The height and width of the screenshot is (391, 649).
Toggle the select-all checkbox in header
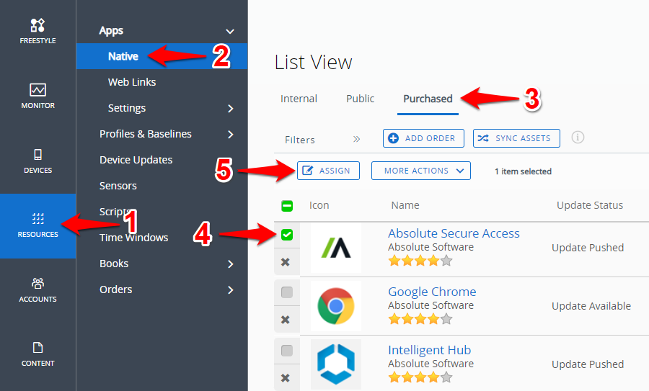tap(287, 206)
